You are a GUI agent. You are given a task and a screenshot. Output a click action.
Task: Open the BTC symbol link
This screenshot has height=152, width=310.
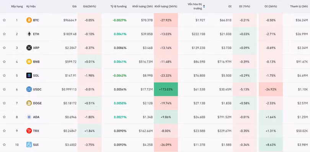pos(36,20)
